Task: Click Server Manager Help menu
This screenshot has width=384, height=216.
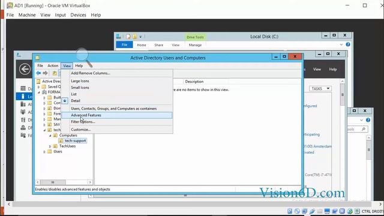Action: [x=333, y=70]
